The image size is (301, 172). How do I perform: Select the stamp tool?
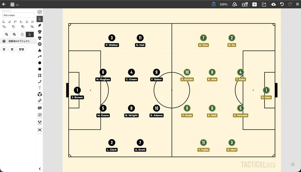click(40, 50)
